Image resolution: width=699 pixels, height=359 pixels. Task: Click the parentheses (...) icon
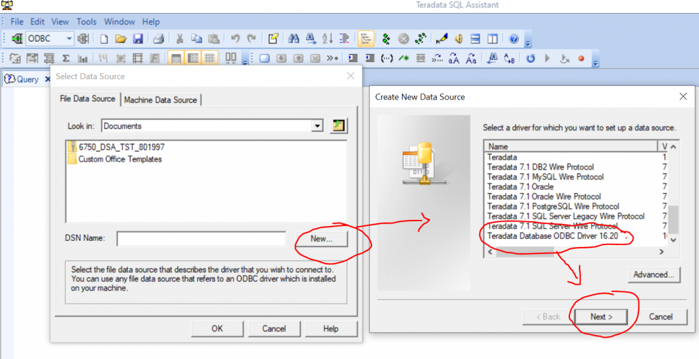tap(386, 59)
